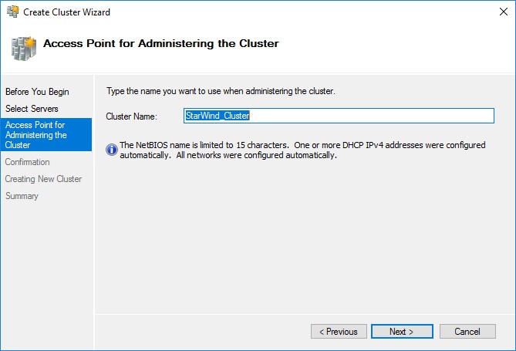Click the cluster servers icon in the header
This screenshot has width=516, height=351.
pos(22,47)
